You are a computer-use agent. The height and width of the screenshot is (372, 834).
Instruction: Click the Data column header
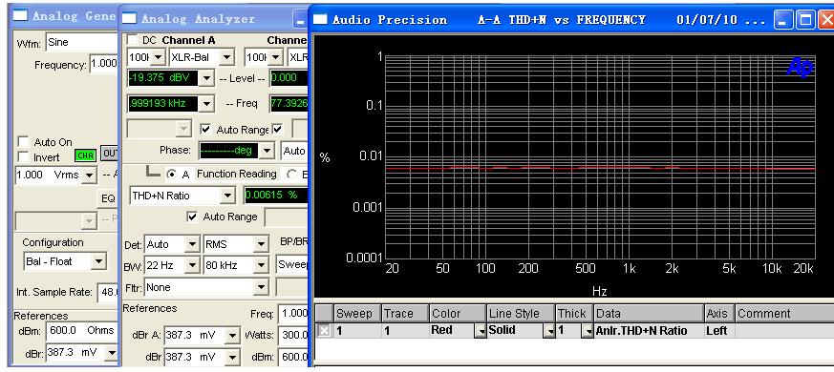click(x=649, y=314)
